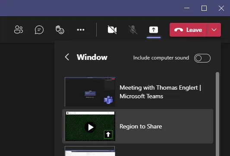Open the raise hand reactions icon
230x156 pixels.
click(60, 30)
